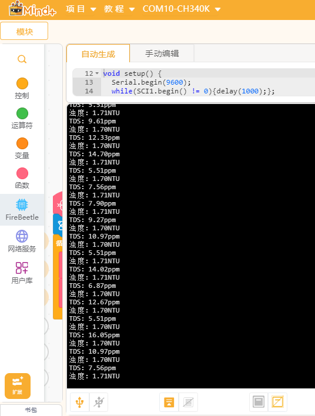The width and height of the screenshot is (315, 416).
Task: Expand the 项目 dropdown menu
Action: 81,9
